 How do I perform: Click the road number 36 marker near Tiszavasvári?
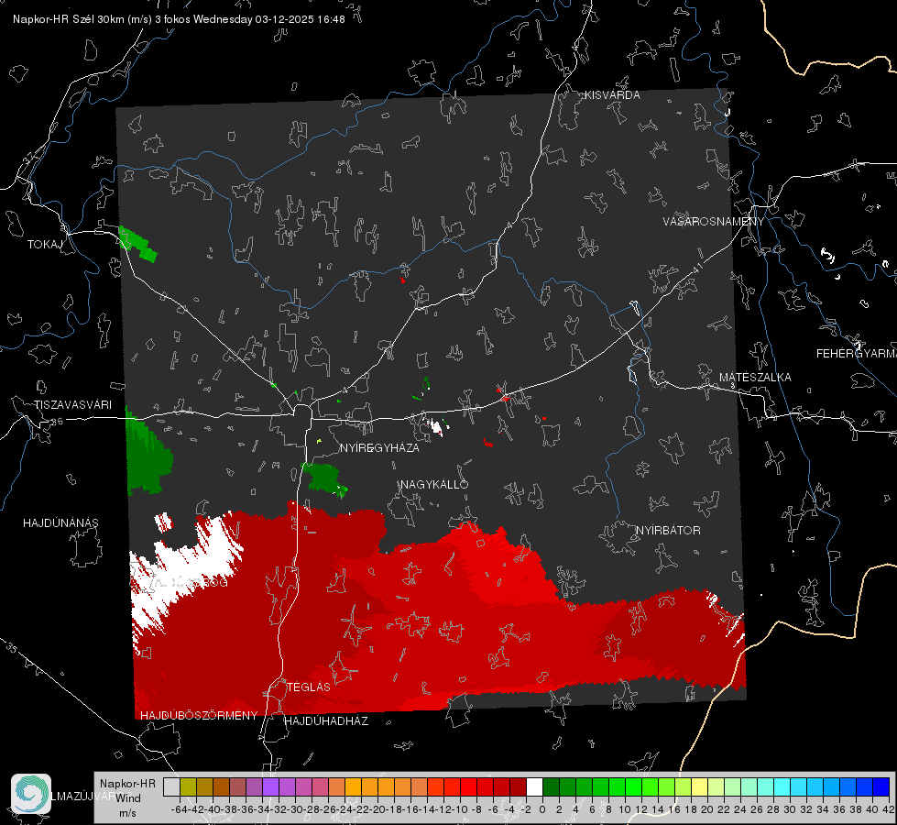[57, 422]
